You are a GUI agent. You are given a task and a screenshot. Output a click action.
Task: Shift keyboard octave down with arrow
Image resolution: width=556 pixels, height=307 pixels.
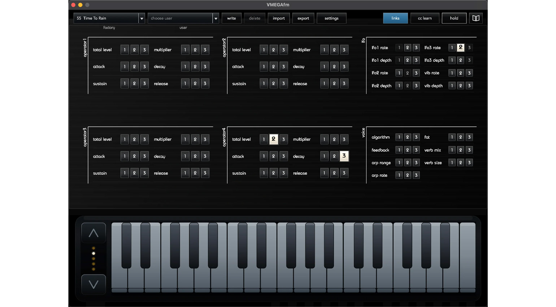point(94,285)
